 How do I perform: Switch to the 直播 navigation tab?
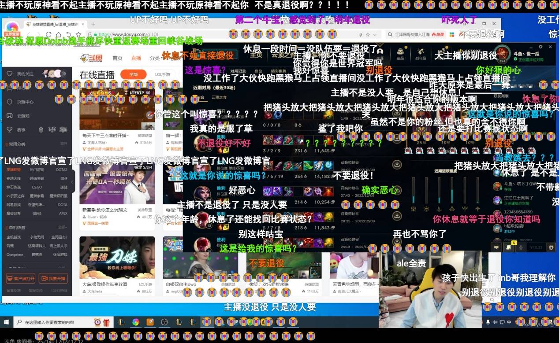pos(136,58)
